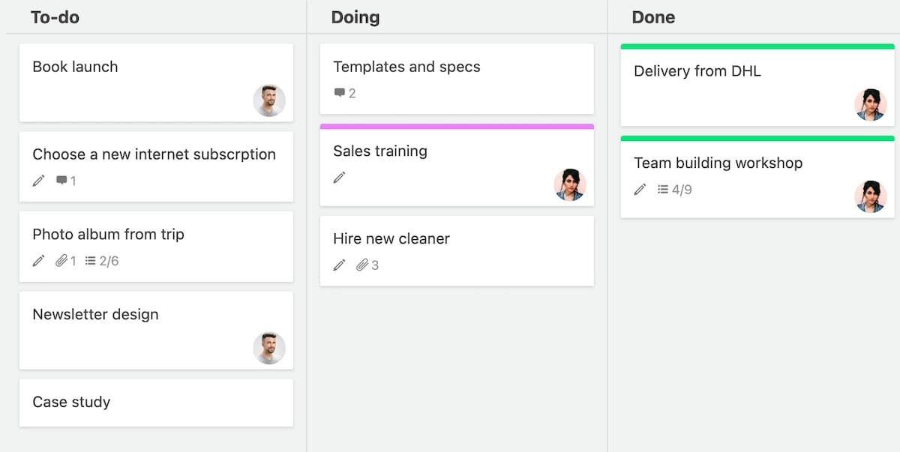Click pencil icon on Team building workshop card

pos(640,190)
